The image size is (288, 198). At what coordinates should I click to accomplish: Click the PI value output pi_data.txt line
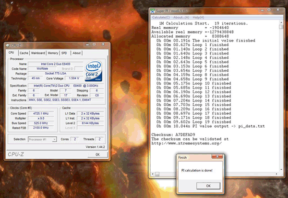pos(211,126)
